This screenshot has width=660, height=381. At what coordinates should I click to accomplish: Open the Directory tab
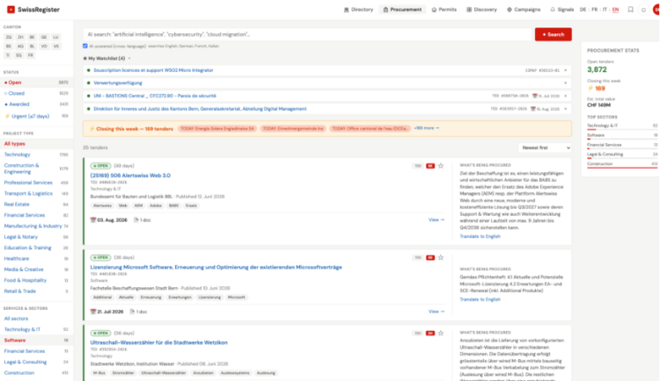tap(359, 10)
